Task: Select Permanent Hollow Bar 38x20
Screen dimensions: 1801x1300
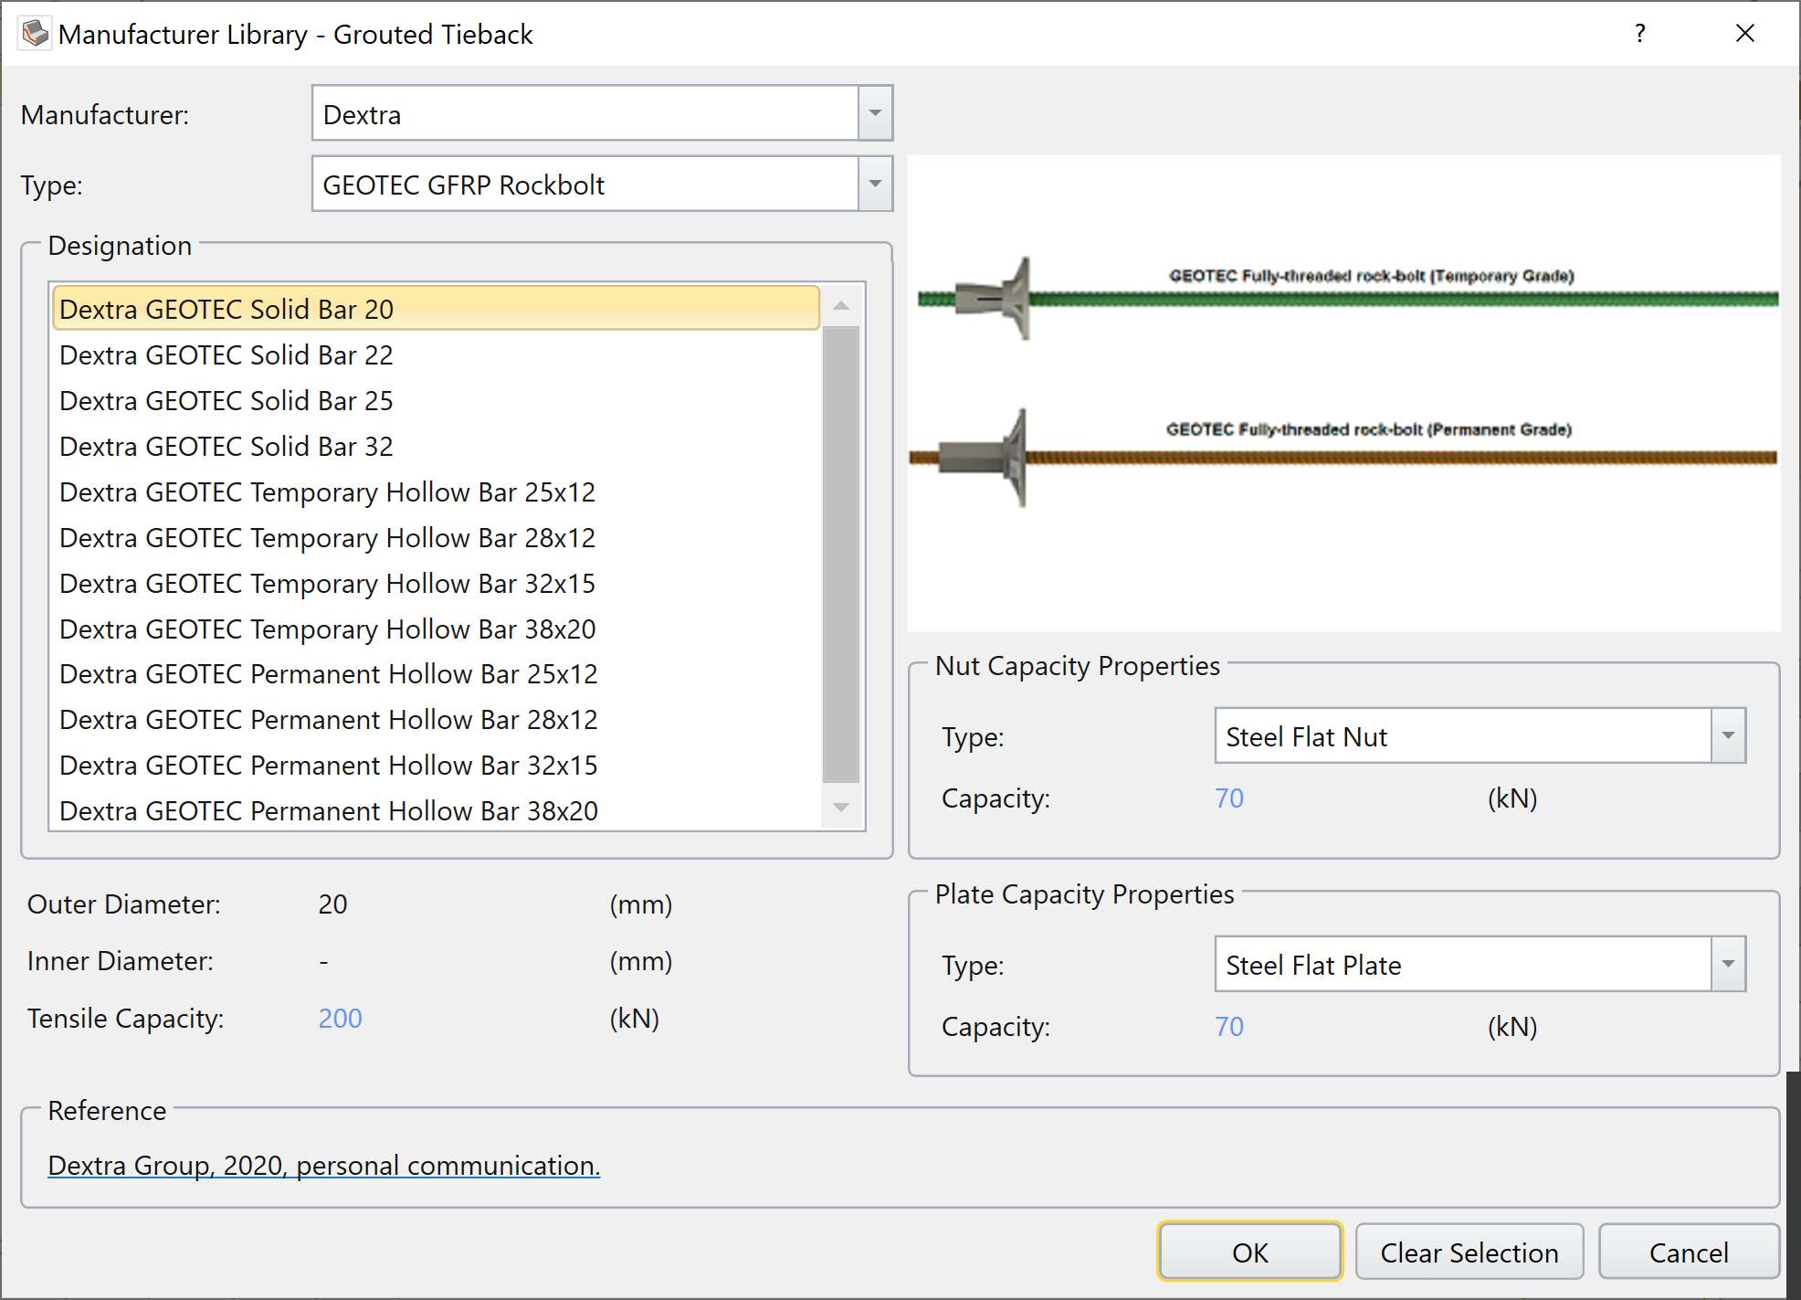Action: (437, 810)
